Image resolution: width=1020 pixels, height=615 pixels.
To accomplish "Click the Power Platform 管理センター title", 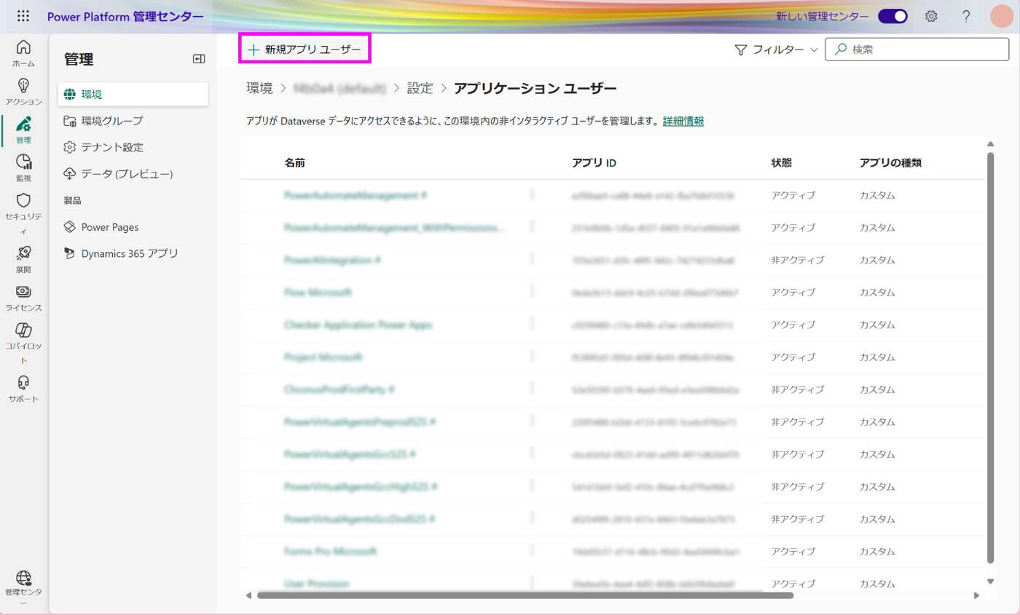I will 125,16.
